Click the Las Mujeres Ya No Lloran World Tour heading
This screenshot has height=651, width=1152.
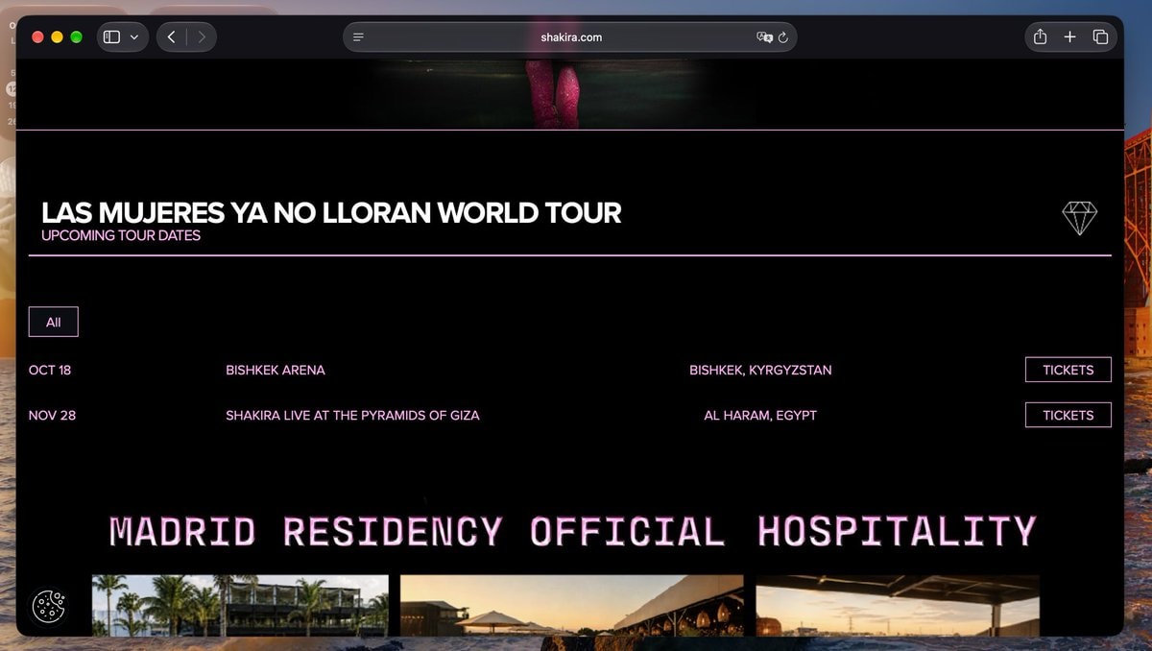pos(331,212)
